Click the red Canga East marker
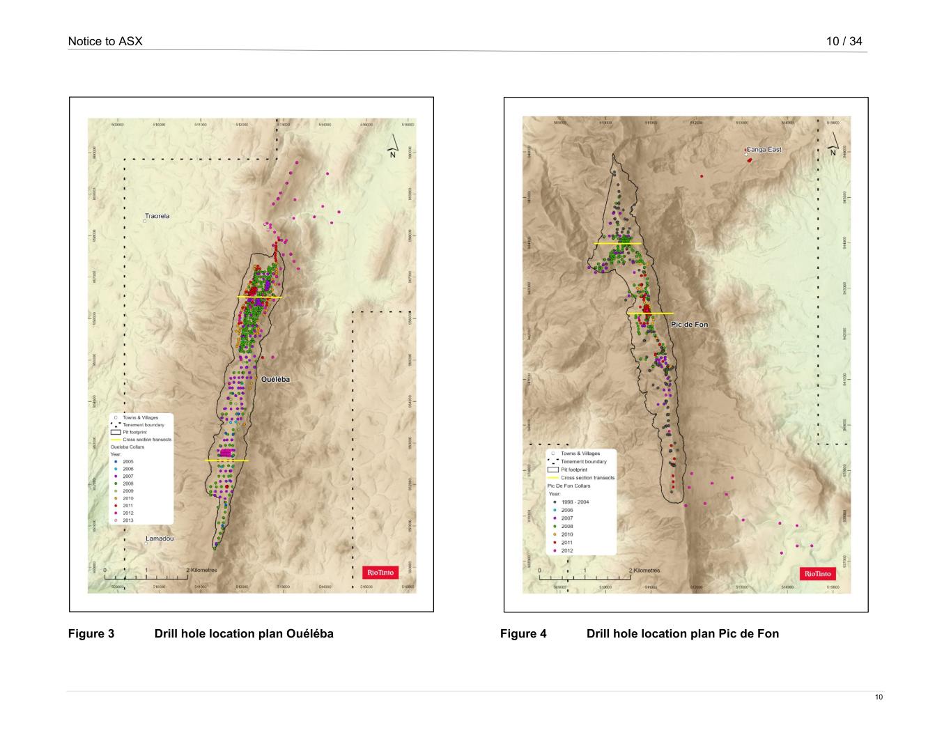951x735 pixels. pyautogui.click(x=750, y=160)
